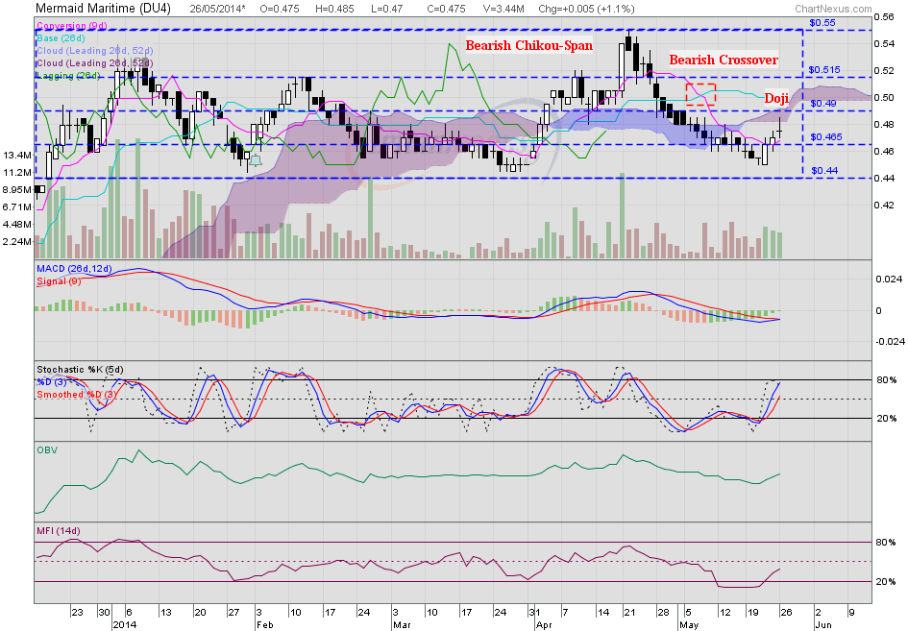Image resolution: width=908 pixels, height=631 pixels.
Task: Click the O=0.475 open price value
Action: point(280,9)
